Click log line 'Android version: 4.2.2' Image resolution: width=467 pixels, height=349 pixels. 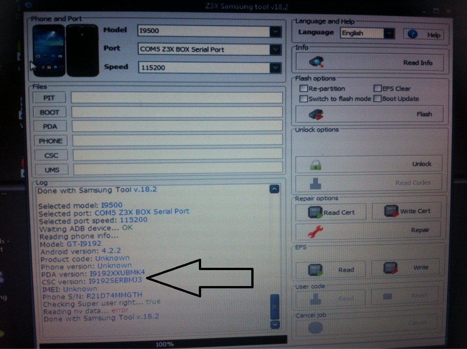pyautogui.click(x=81, y=251)
